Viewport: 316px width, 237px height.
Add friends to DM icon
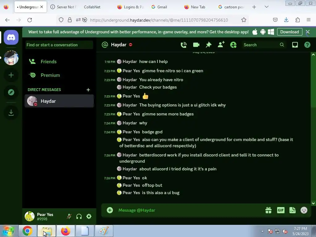click(221, 44)
